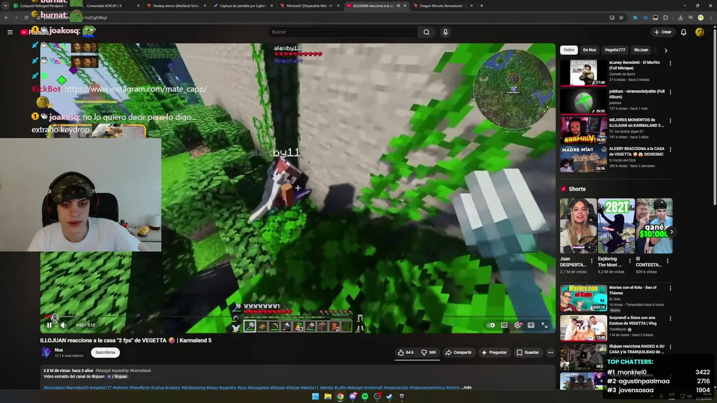Toggle the video autoplay switch
Viewport: 717px width, 403px height.
pos(491,325)
